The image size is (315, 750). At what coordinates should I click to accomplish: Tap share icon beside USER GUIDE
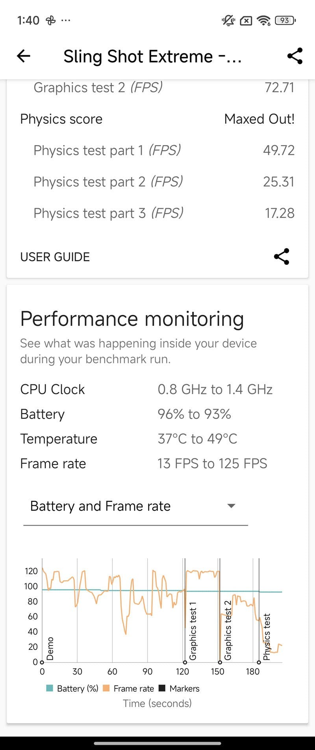pos(282,257)
